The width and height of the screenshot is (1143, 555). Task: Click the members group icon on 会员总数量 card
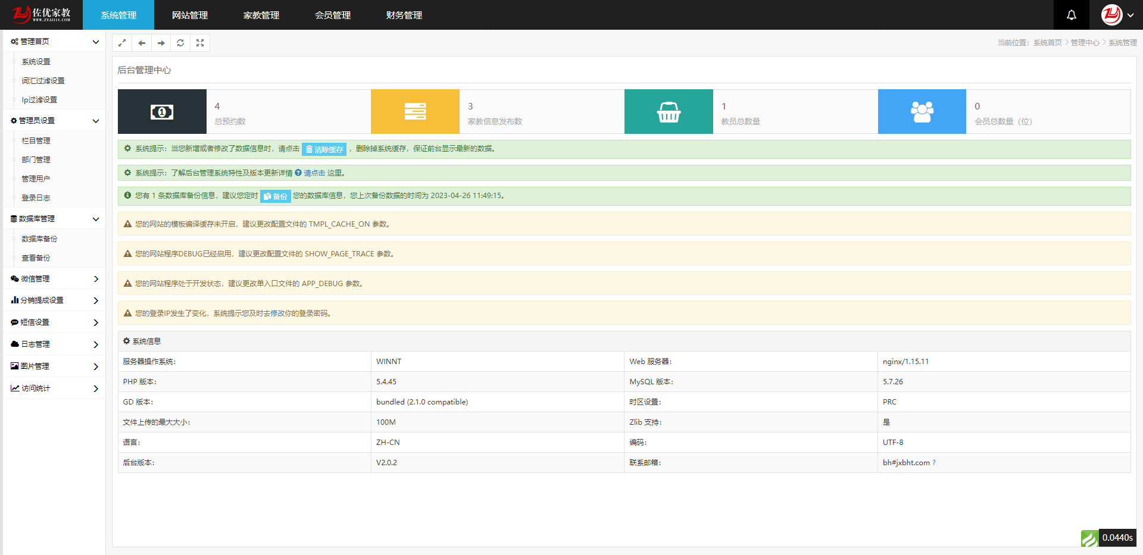point(922,111)
